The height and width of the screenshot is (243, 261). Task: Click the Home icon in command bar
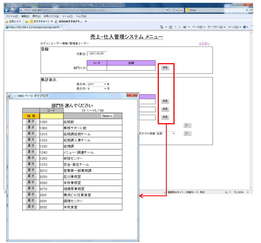click(161, 27)
